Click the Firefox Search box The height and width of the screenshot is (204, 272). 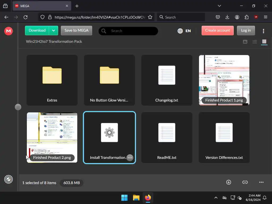(181, 17)
